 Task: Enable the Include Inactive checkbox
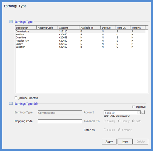(16, 98)
